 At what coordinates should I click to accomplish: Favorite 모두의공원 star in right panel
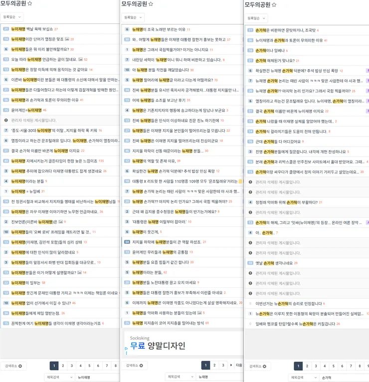click(274, 4)
